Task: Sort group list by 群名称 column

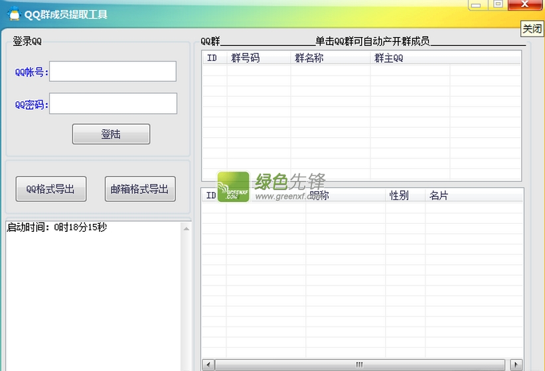Action: (x=330, y=58)
